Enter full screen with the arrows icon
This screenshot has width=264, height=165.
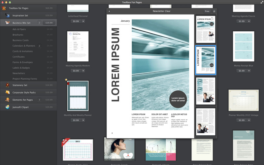[x=262, y=2]
